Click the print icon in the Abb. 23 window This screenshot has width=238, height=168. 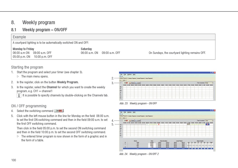(122, 76)
